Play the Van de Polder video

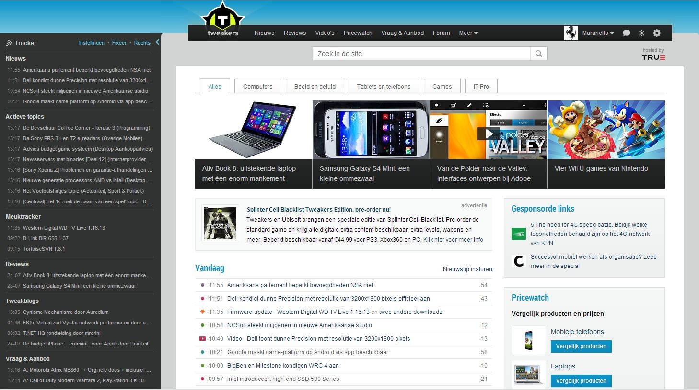pos(489,134)
